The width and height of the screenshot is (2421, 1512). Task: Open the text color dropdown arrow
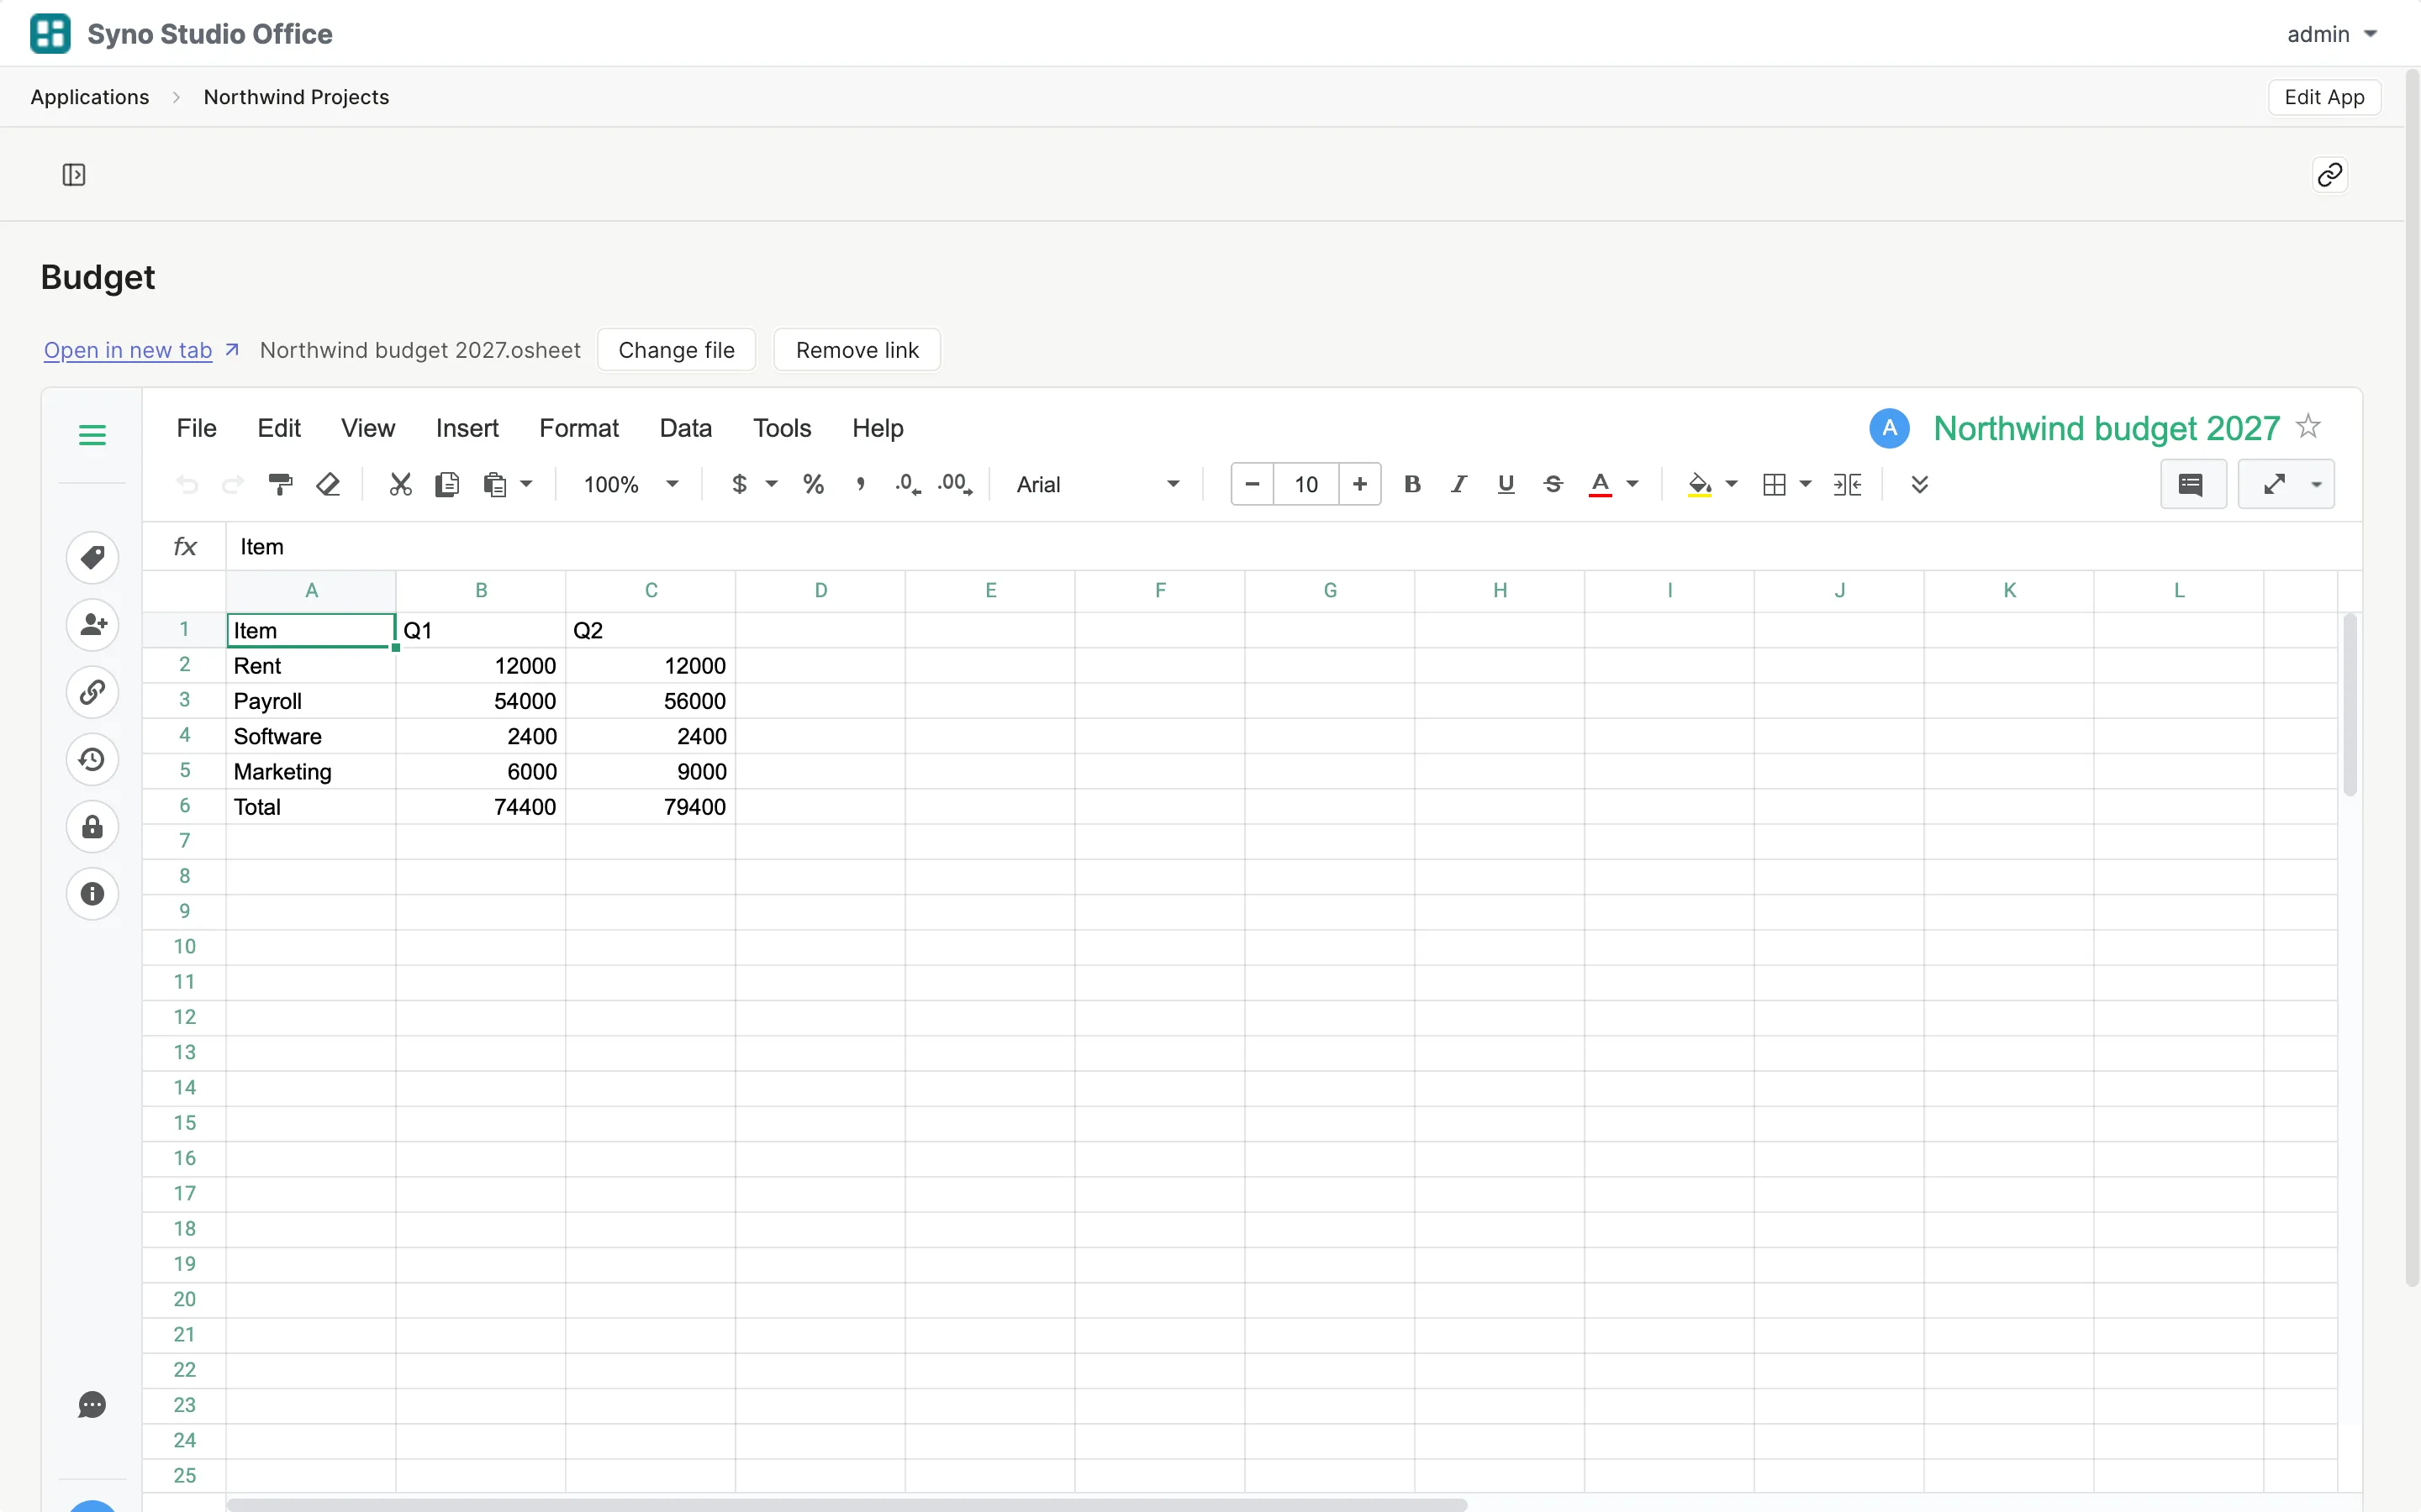pyautogui.click(x=1632, y=485)
